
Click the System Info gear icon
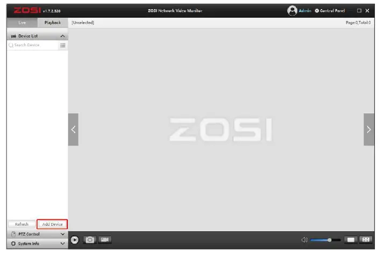(13, 243)
